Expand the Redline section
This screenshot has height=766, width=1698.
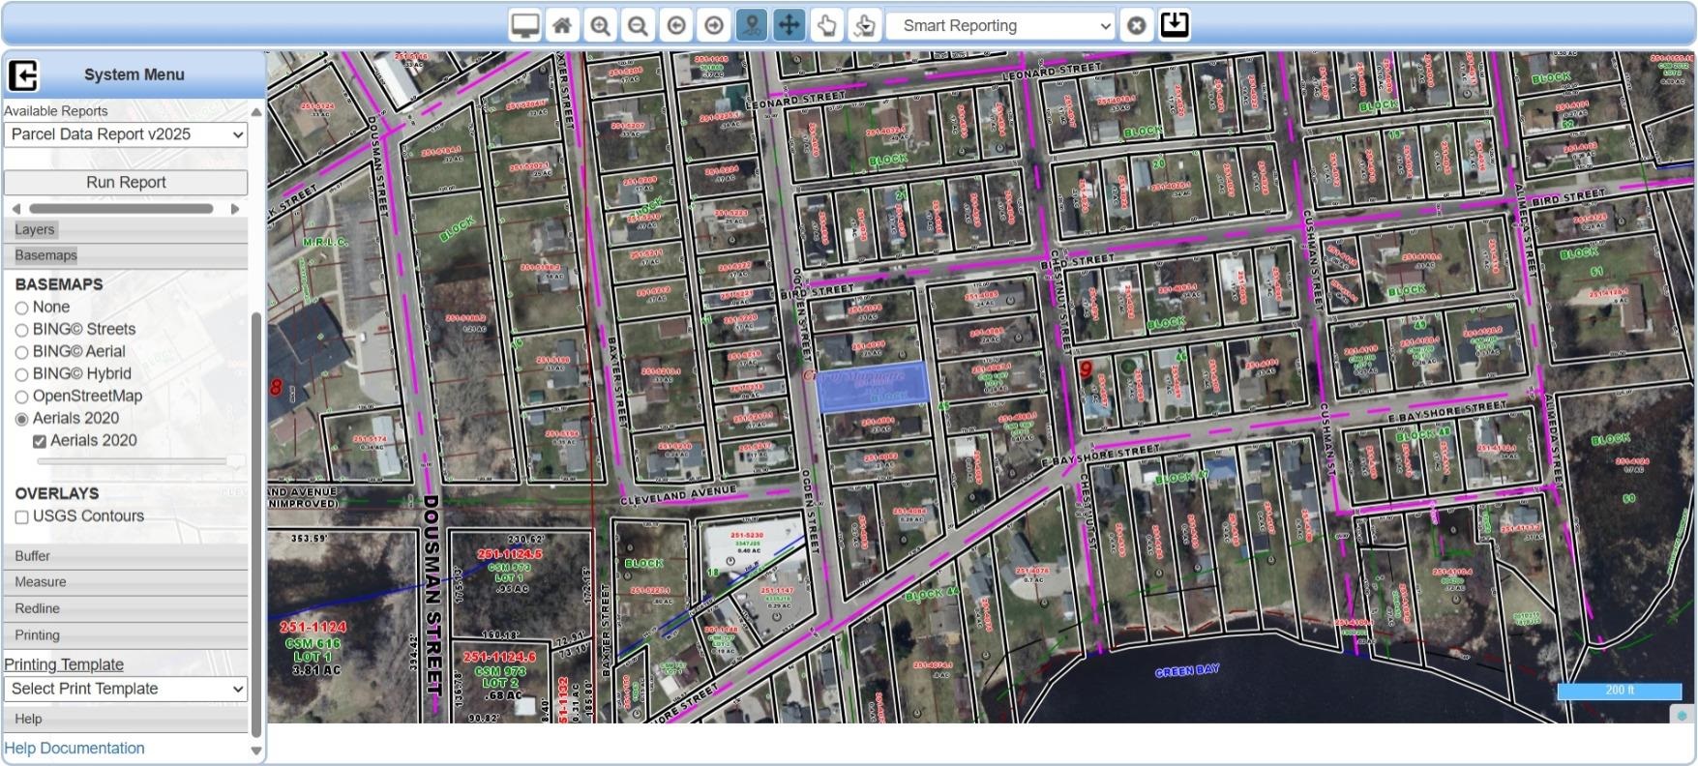click(126, 608)
